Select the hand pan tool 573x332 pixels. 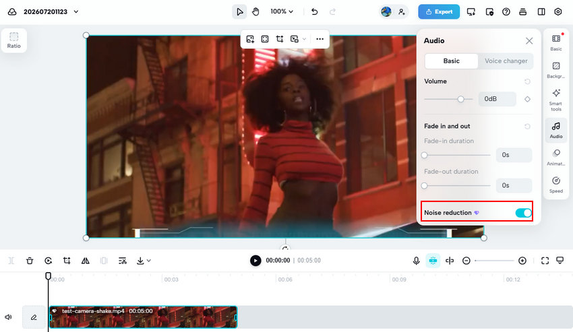pyautogui.click(x=255, y=11)
